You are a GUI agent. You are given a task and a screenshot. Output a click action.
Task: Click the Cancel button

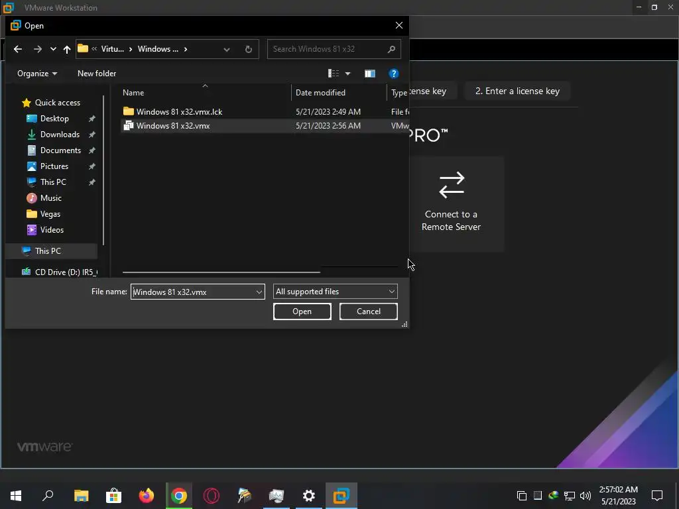click(369, 311)
